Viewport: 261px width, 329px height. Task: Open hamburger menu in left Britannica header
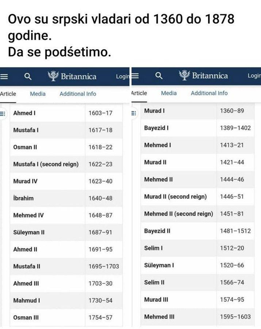[x=4, y=76]
